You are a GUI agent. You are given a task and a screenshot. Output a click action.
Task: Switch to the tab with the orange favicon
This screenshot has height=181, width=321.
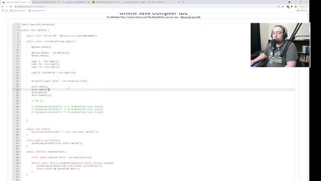tap(106, 2)
